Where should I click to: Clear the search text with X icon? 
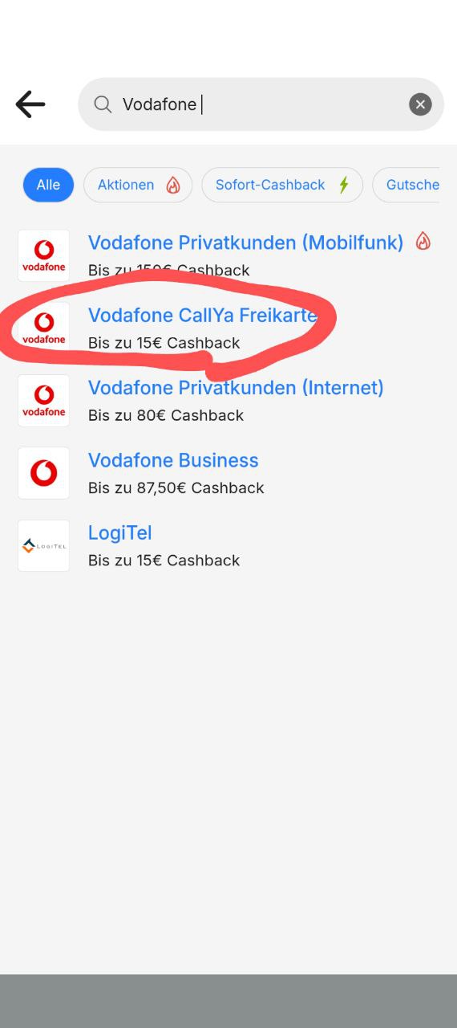click(420, 104)
